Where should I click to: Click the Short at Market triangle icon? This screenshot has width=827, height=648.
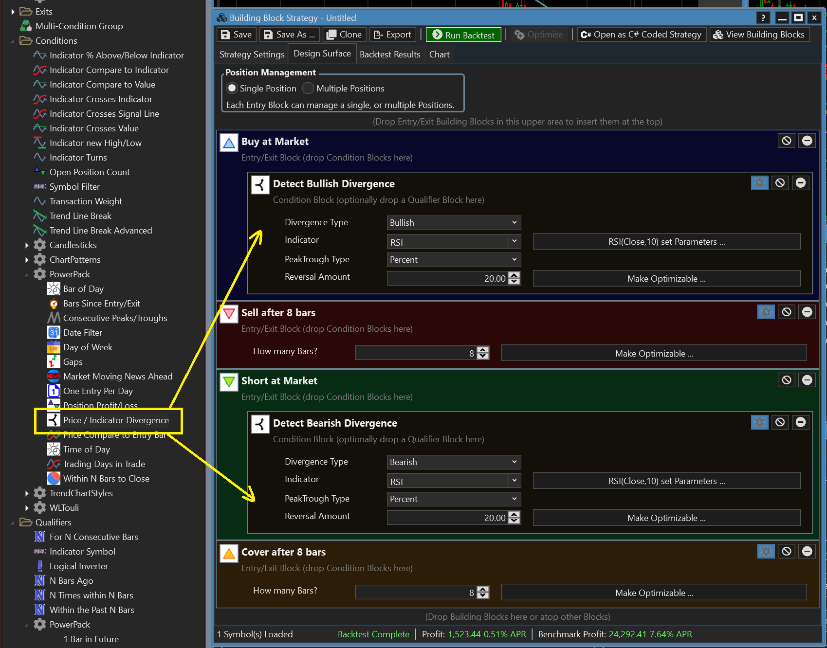[229, 381]
